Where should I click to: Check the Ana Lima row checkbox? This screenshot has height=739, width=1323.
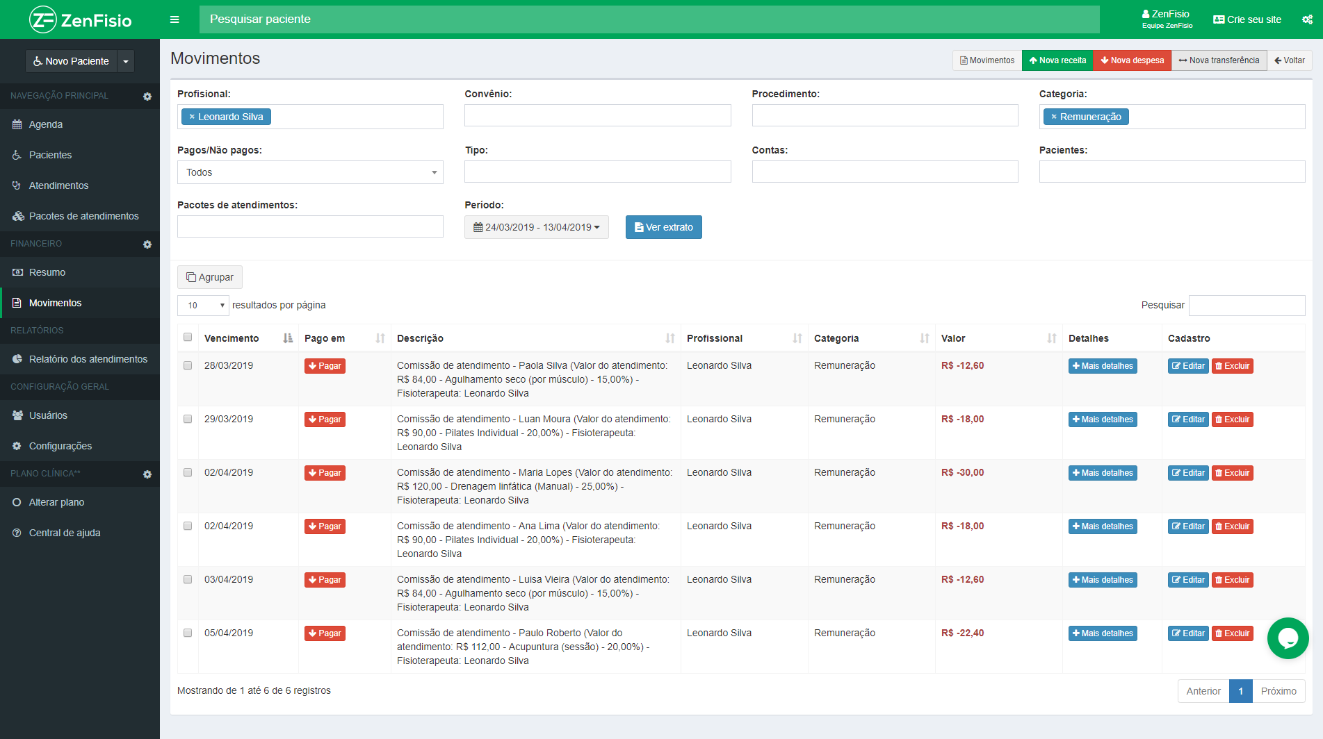tap(188, 526)
